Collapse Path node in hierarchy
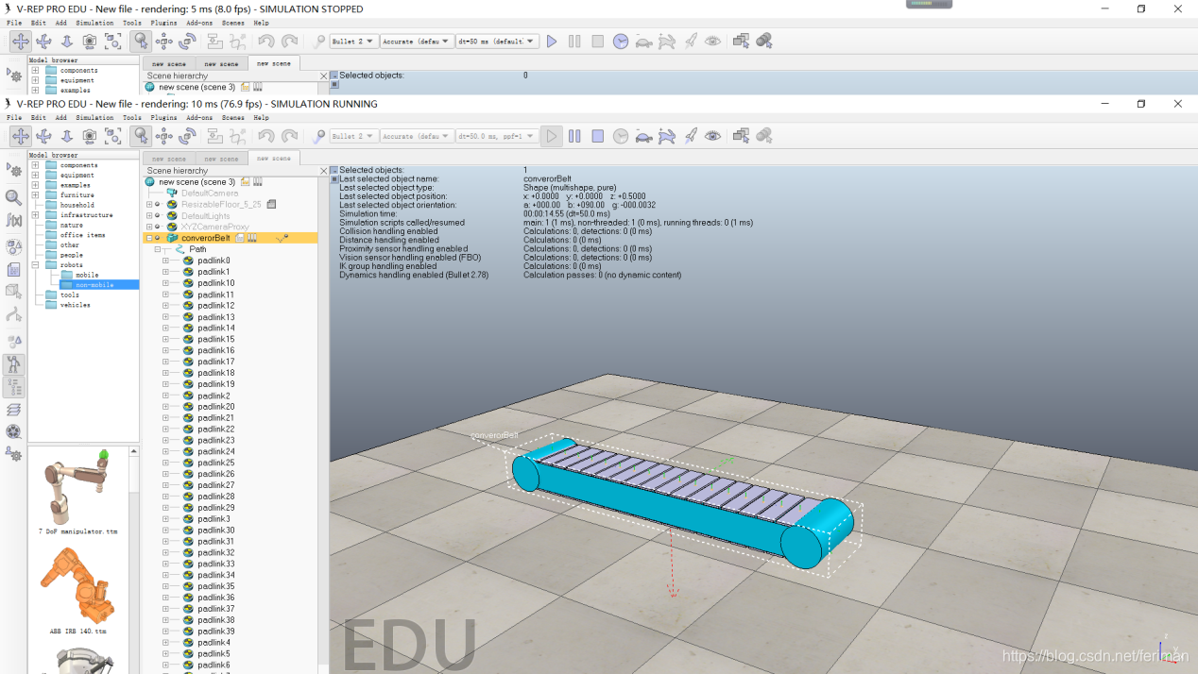This screenshot has height=674, width=1198. point(157,250)
